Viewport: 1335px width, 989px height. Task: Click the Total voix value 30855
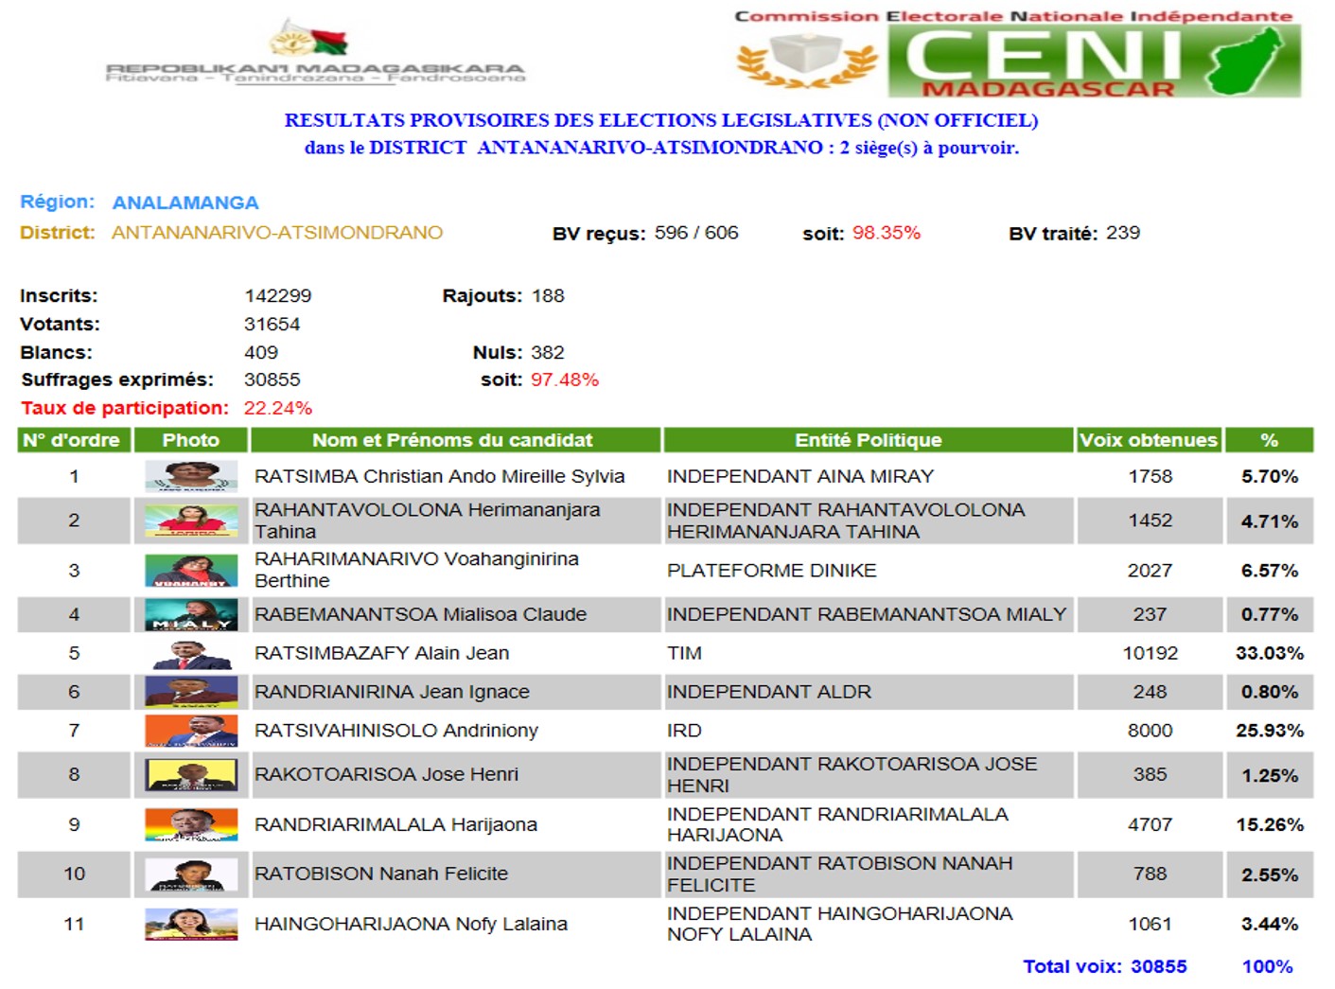(x=1159, y=966)
